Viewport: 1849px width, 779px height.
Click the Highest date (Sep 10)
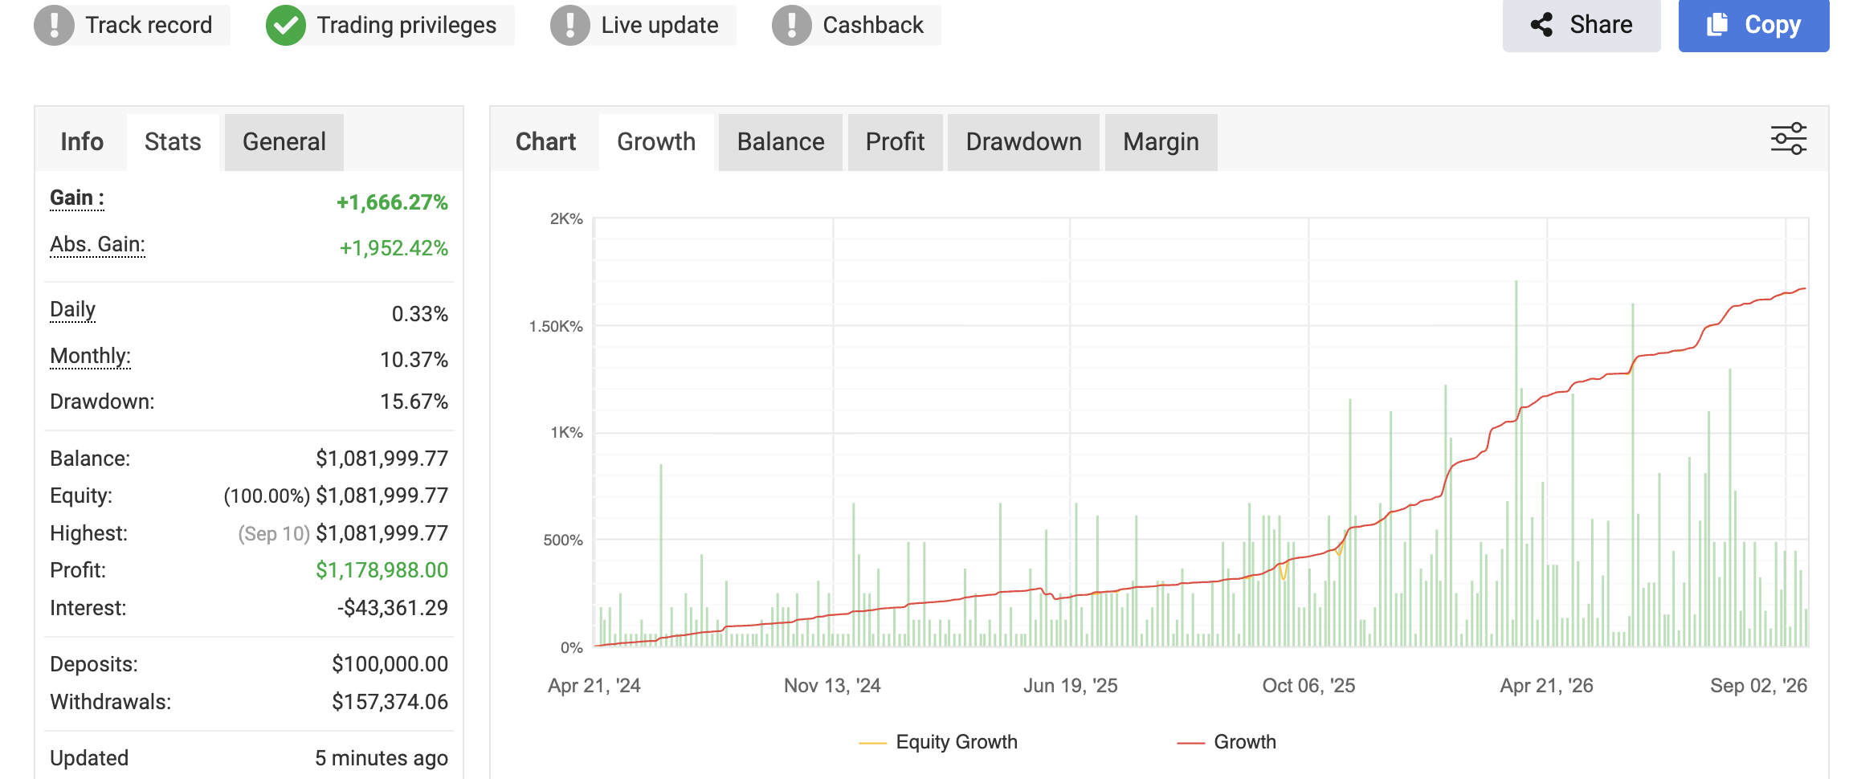point(274,534)
